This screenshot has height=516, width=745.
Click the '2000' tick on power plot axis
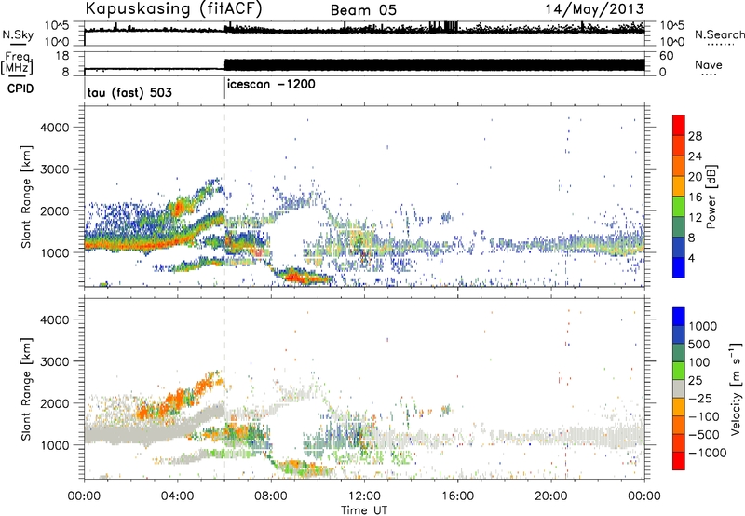pos(54,210)
